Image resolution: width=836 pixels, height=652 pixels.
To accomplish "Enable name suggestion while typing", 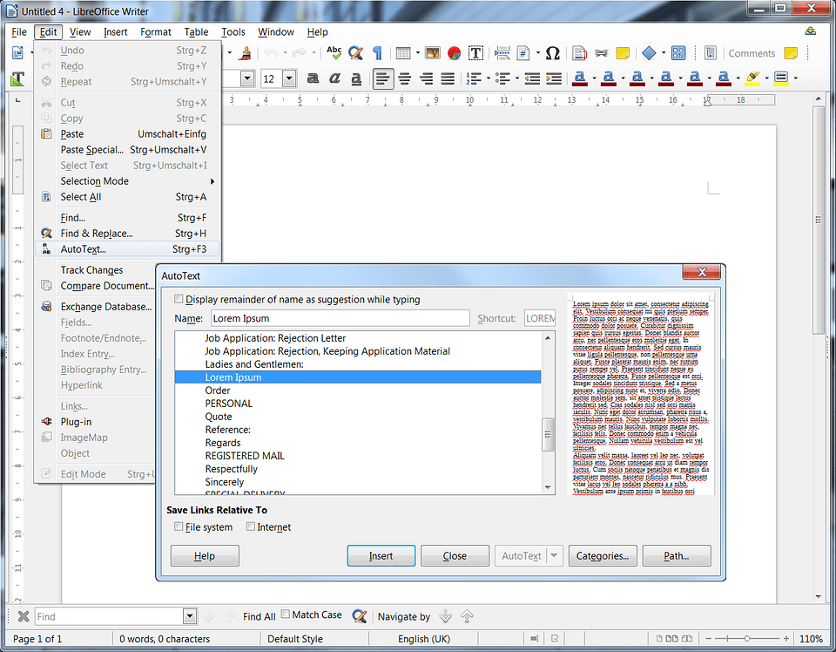I will 179,299.
